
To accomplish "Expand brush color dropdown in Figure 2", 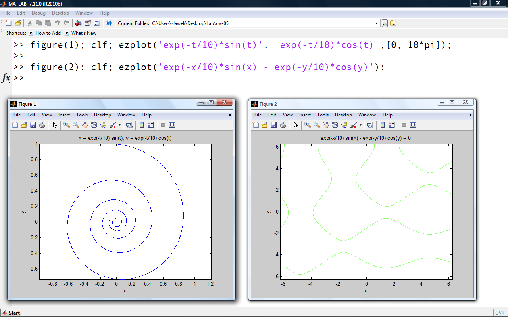I will pos(360,125).
